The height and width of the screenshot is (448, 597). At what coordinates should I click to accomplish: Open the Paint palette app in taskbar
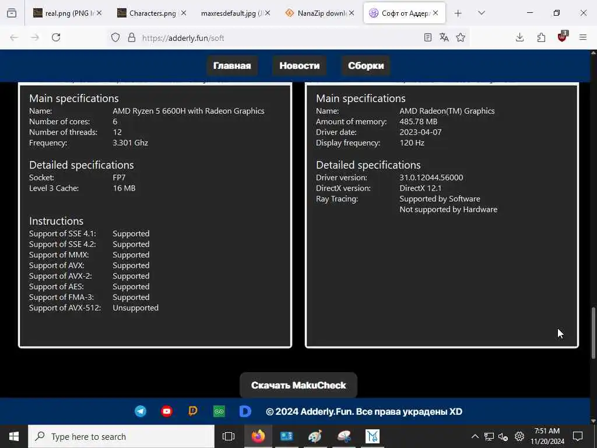pos(315,436)
